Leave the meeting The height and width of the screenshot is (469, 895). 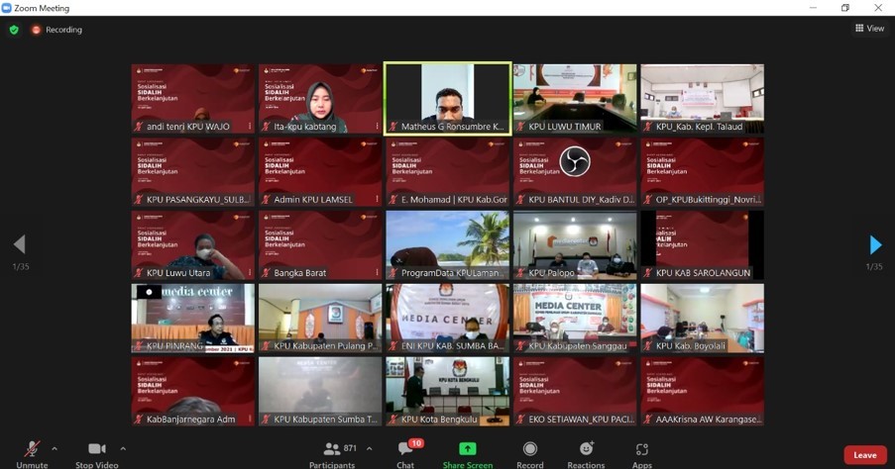864,455
